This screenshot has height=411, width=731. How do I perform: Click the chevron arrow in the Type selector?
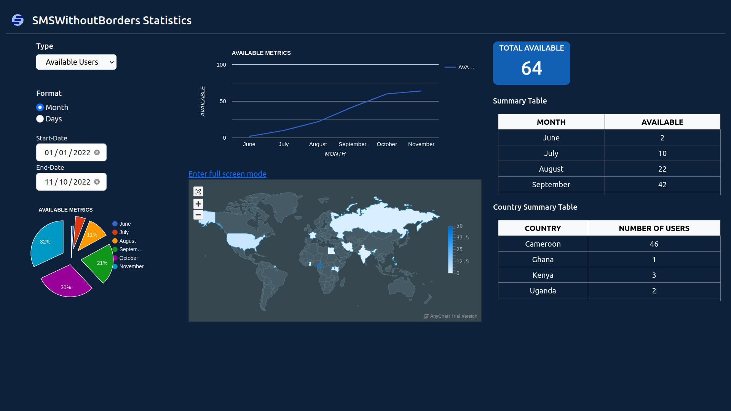pos(111,62)
